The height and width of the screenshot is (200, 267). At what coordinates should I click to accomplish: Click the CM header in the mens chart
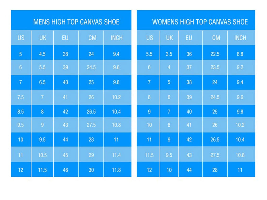click(92, 38)
